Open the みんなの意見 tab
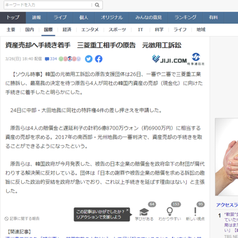The height and width of the screenshot is (238, 238). pyautogui.click(x=148, y=17)
